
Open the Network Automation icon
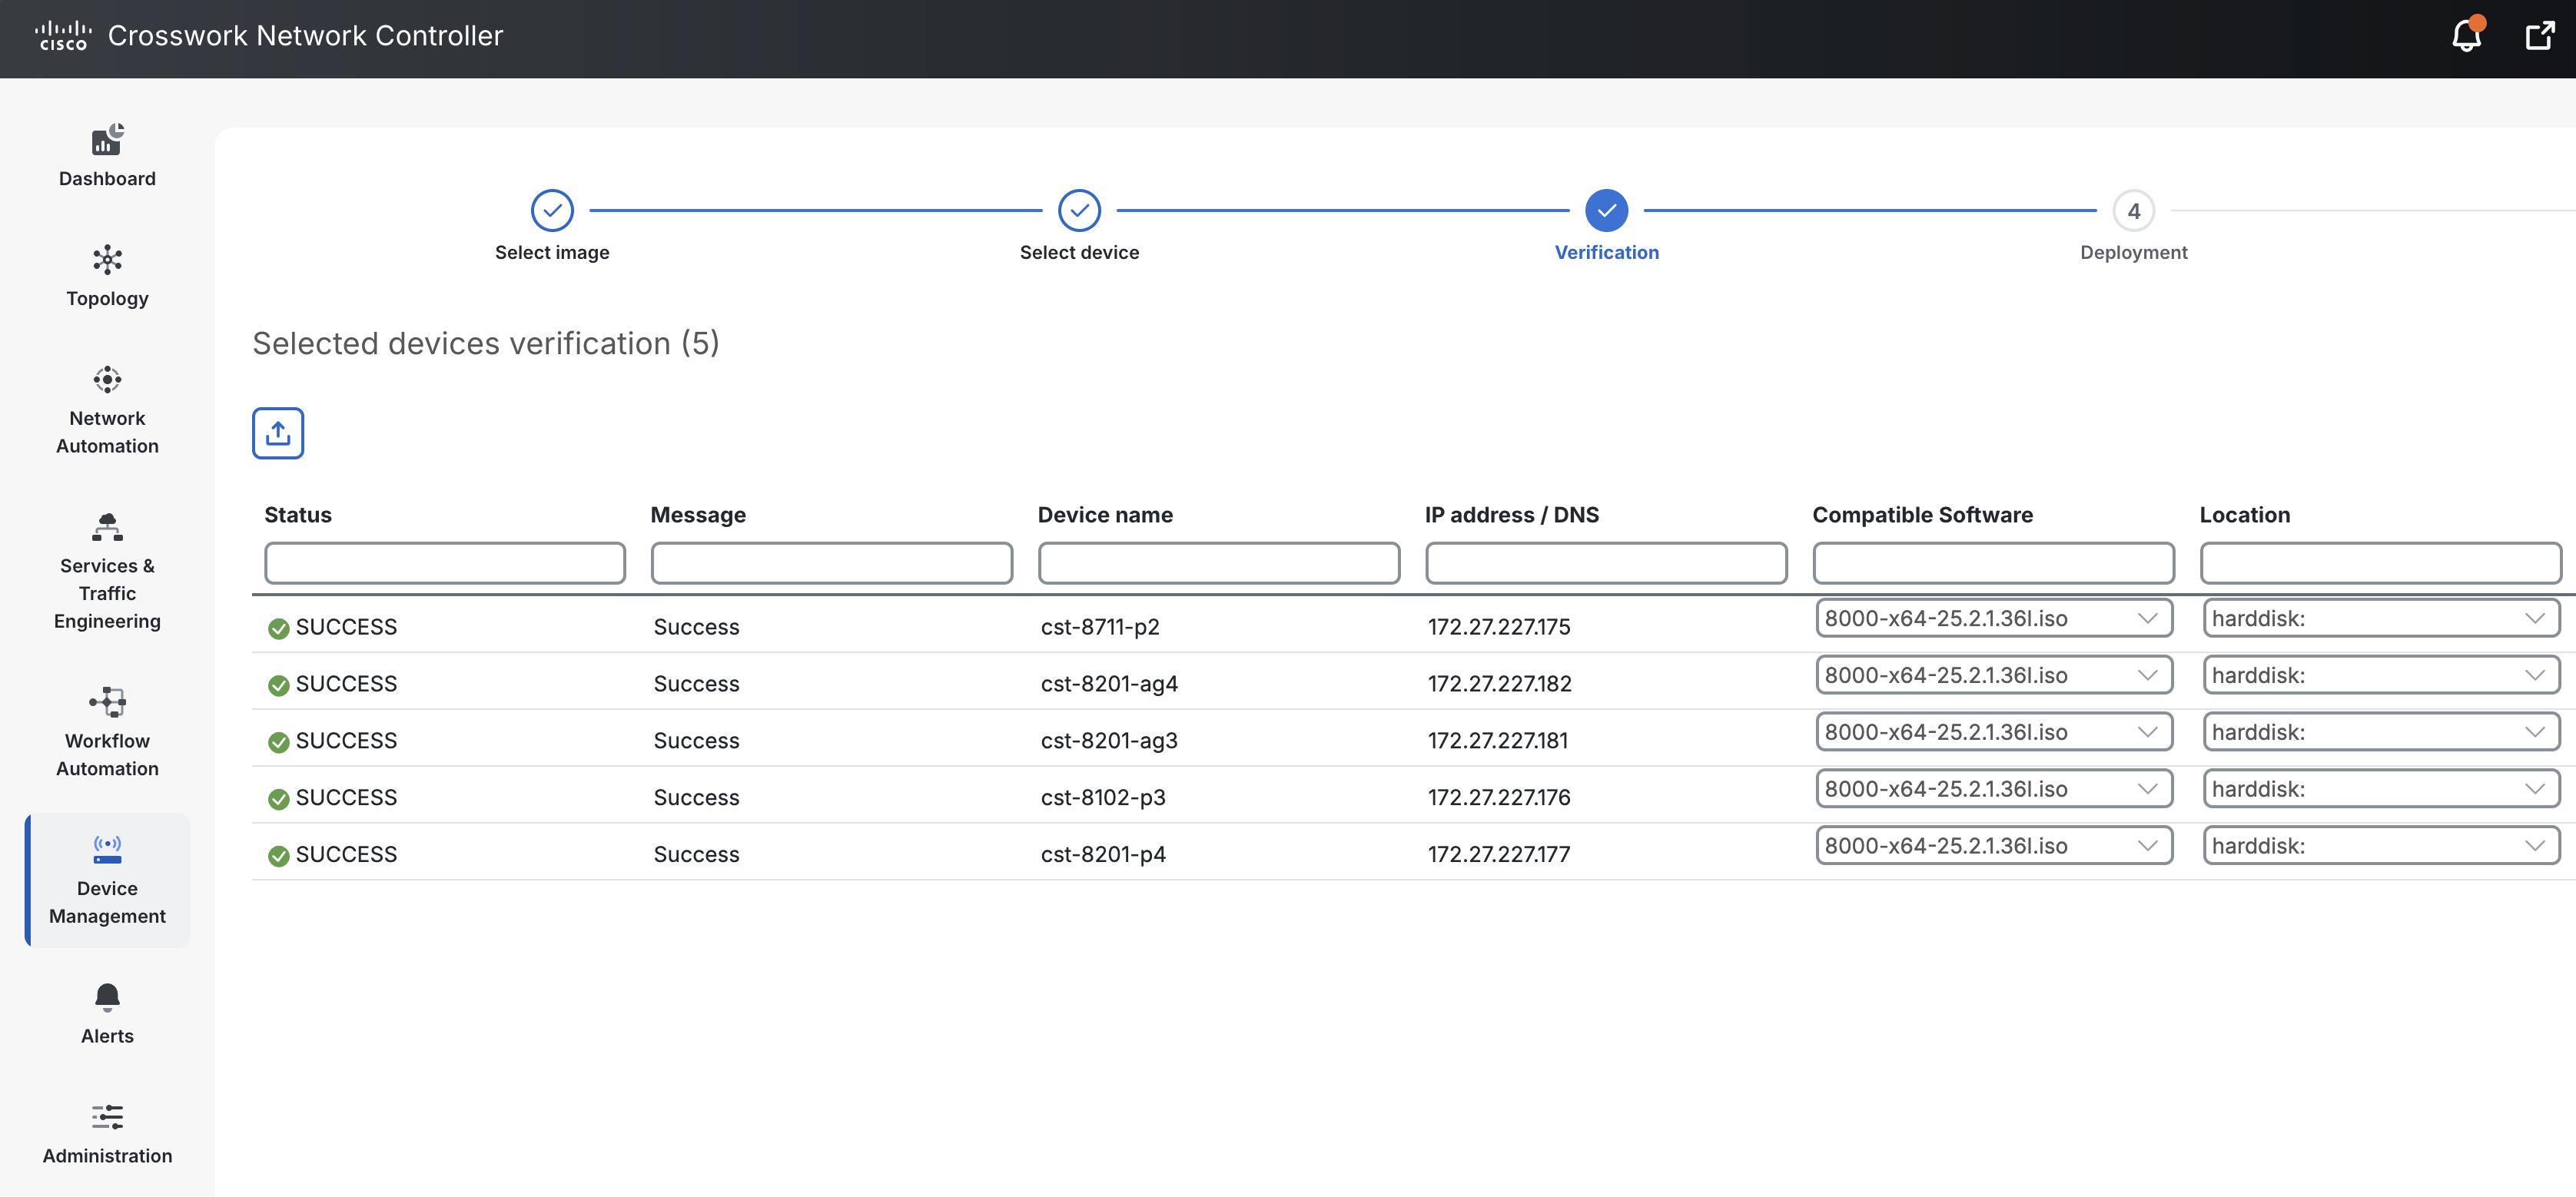107,380
